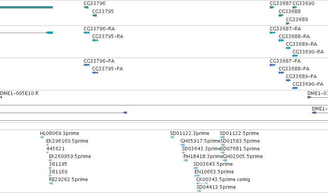Open the GH05917.5prime EST label
The width and height of the screenshot is (328, 193).
pyautogui.click(x=200, y=141)
